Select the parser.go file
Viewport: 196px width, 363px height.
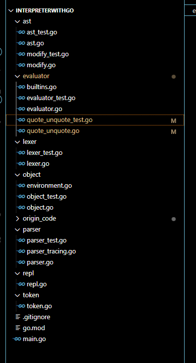[x=95, y=262]
